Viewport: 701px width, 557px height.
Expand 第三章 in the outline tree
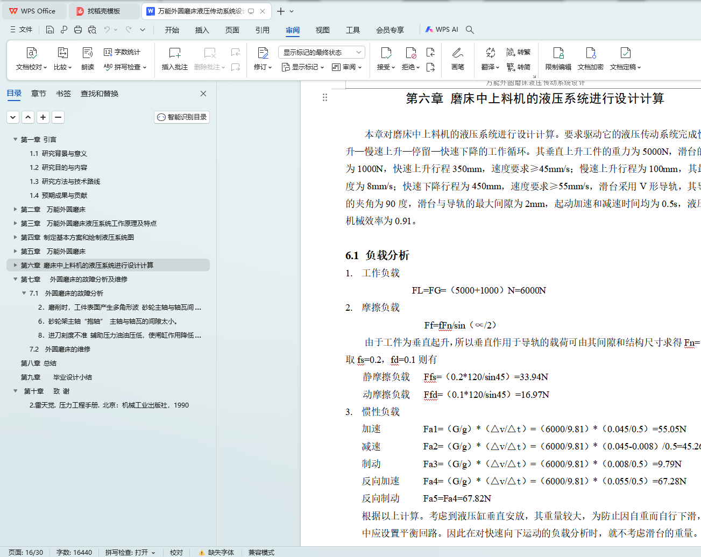15,223
